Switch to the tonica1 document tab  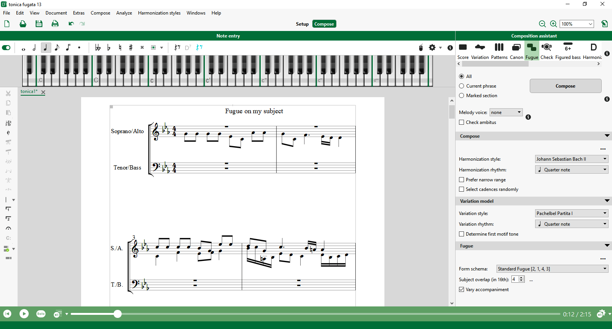(x=29, y=91)
